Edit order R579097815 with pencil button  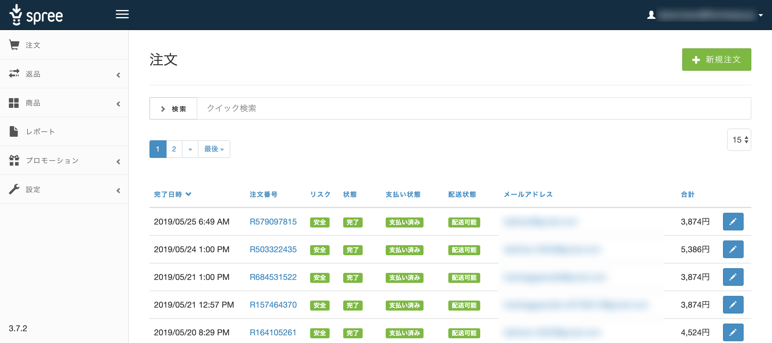click(x=733, y=222)
